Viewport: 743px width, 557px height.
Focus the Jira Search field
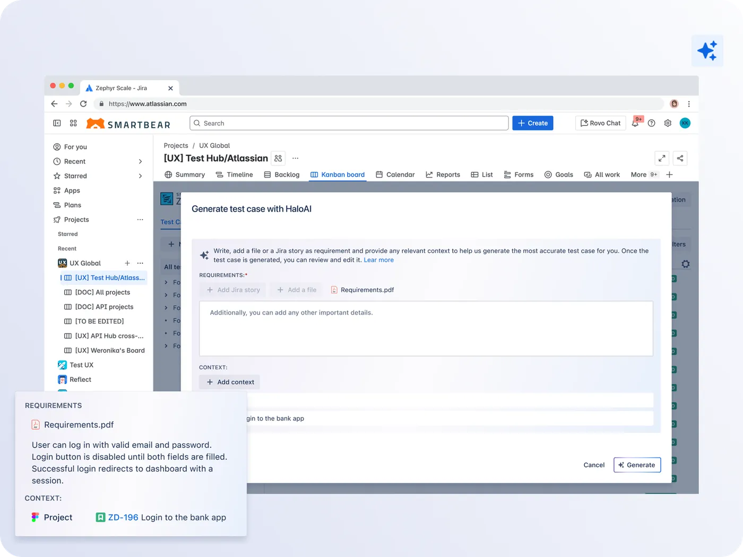(x=349, y=123)
